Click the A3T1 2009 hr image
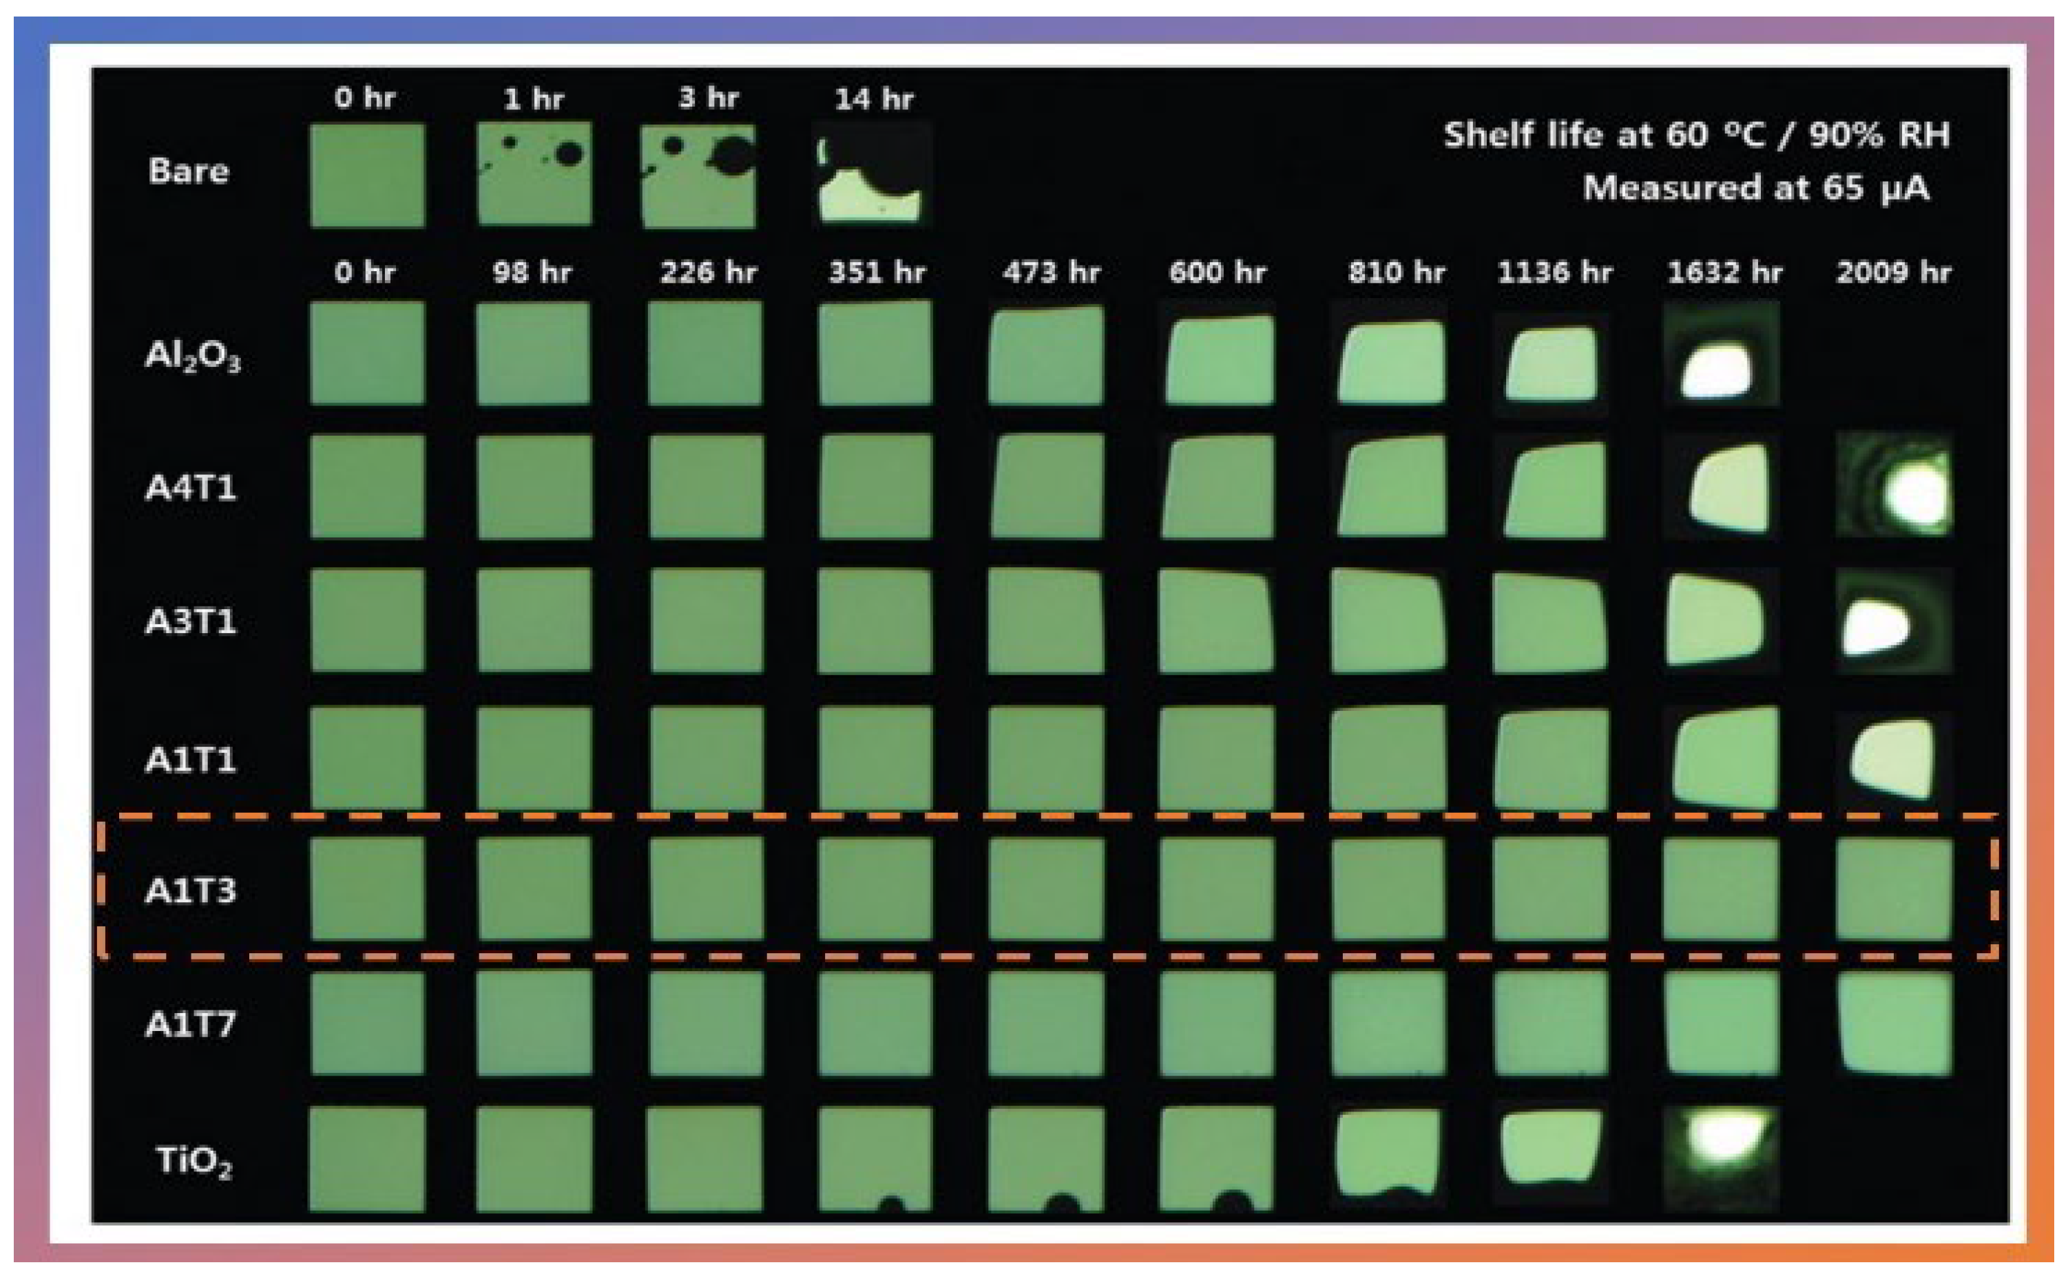Viewport: 2068px width, 1276px height. pyautogui.click(x=1895, y=622)
